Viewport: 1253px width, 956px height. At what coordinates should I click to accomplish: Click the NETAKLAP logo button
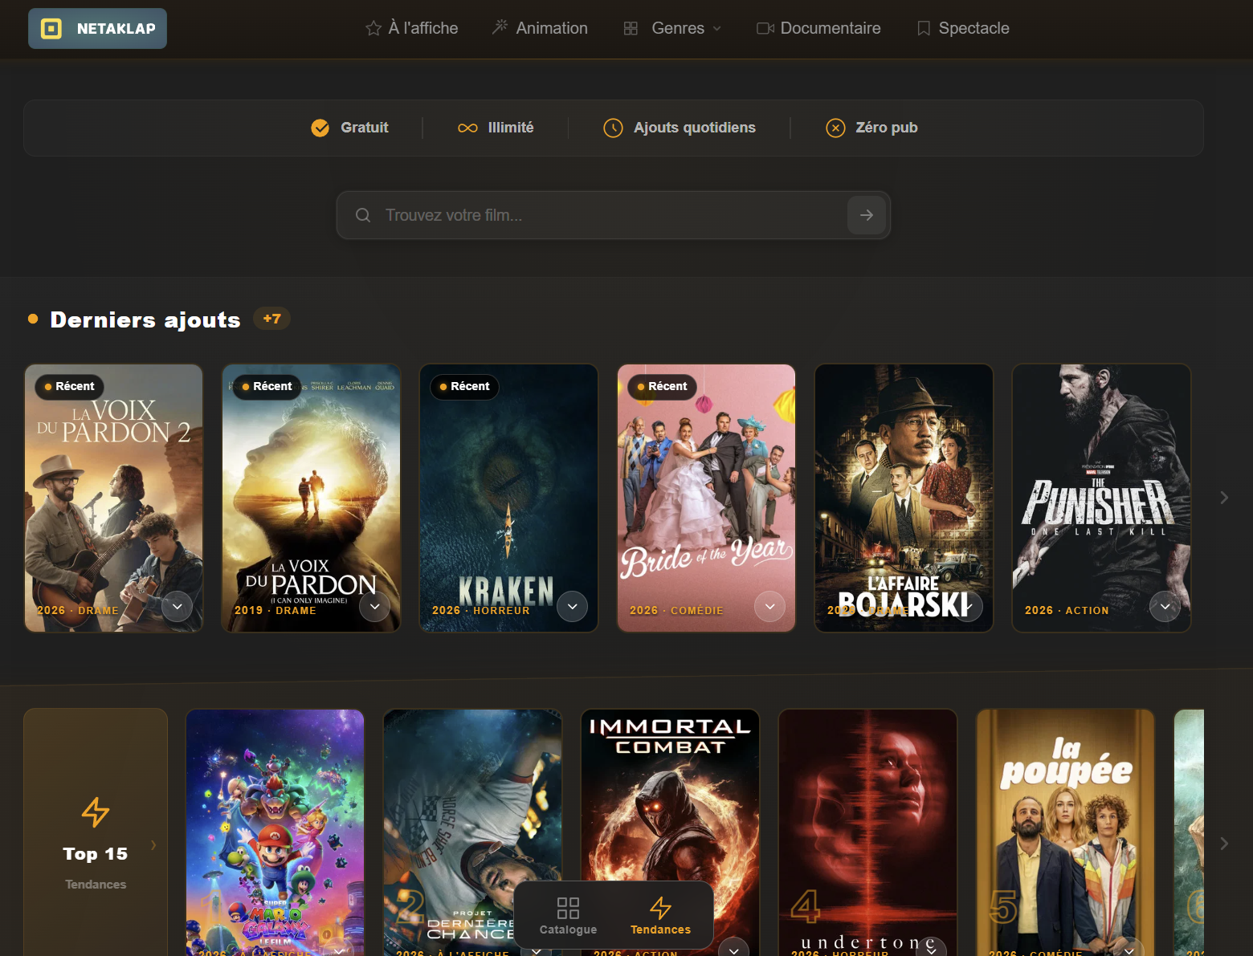[97, 29]
